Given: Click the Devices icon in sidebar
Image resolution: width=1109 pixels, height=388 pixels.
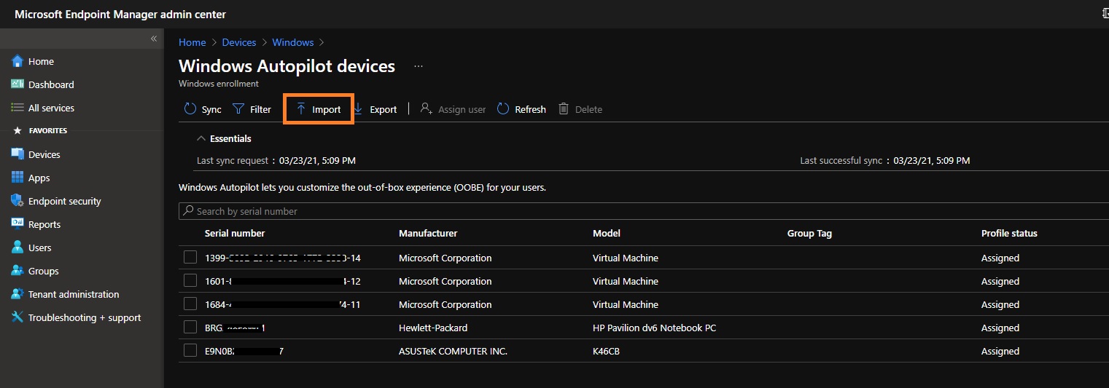Looking at the screenshot, I should (17, 154).
